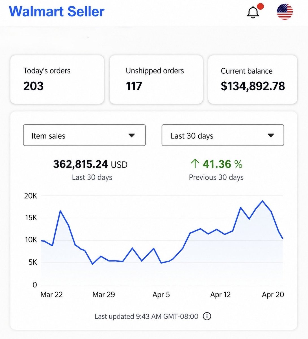Click the Mar 29 x-axis label
The image size is (308, 339).
pos(104,295)
